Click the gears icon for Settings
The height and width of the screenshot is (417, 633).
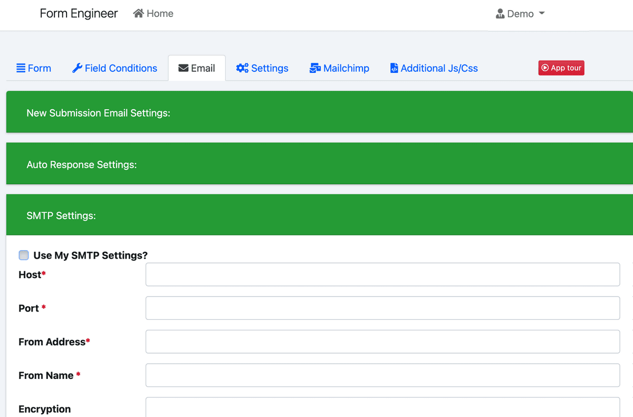[x=242, y=68]
